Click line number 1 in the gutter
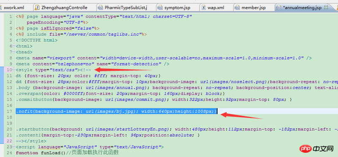Screen dimensions: 338x157 coord(11,16)
